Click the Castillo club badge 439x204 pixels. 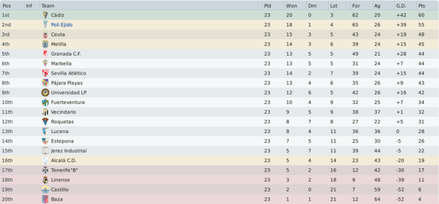(45, 189)
